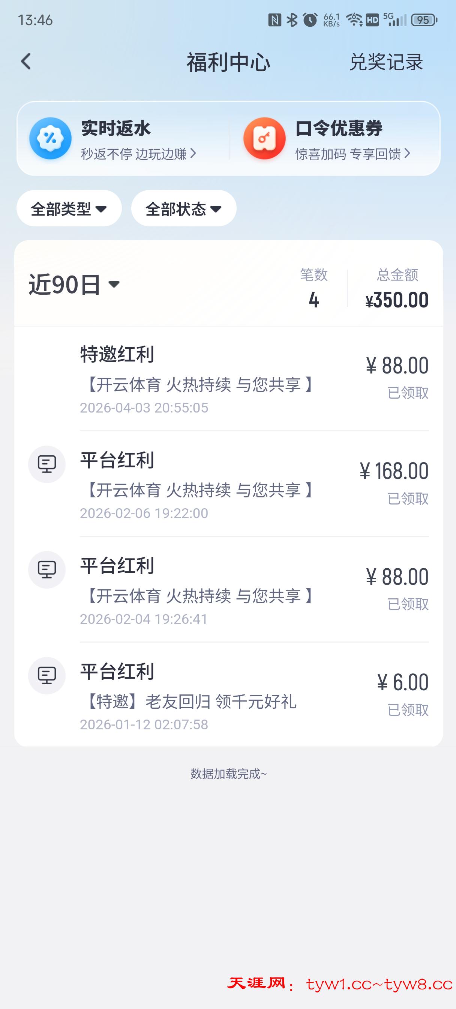456x1009 pixels.
Task: Tap the icon beside the 2026-02-04 bonus
Action: click(46, 569)
